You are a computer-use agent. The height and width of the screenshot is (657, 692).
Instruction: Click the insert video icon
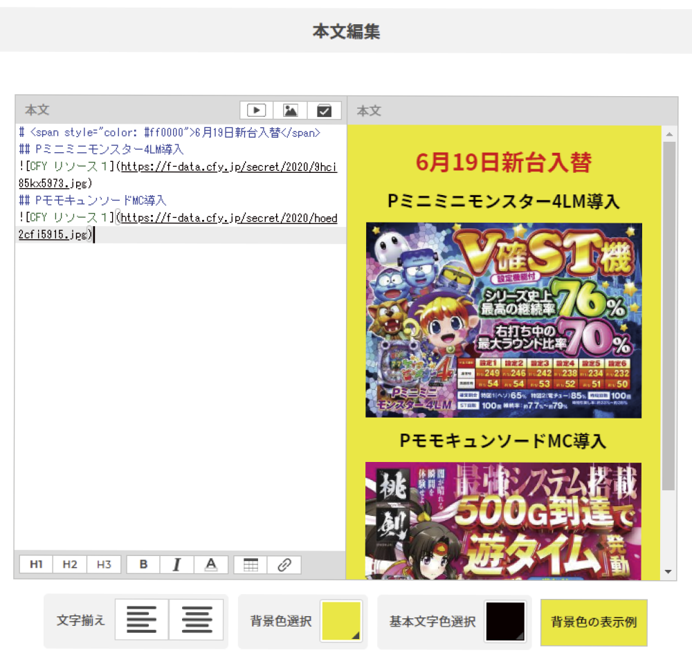tap(257, 110)
